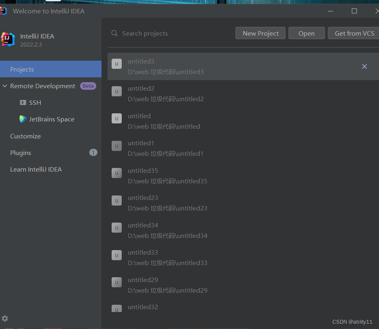
Task: Click the U icon of untitled2
Action: [116, 91]
